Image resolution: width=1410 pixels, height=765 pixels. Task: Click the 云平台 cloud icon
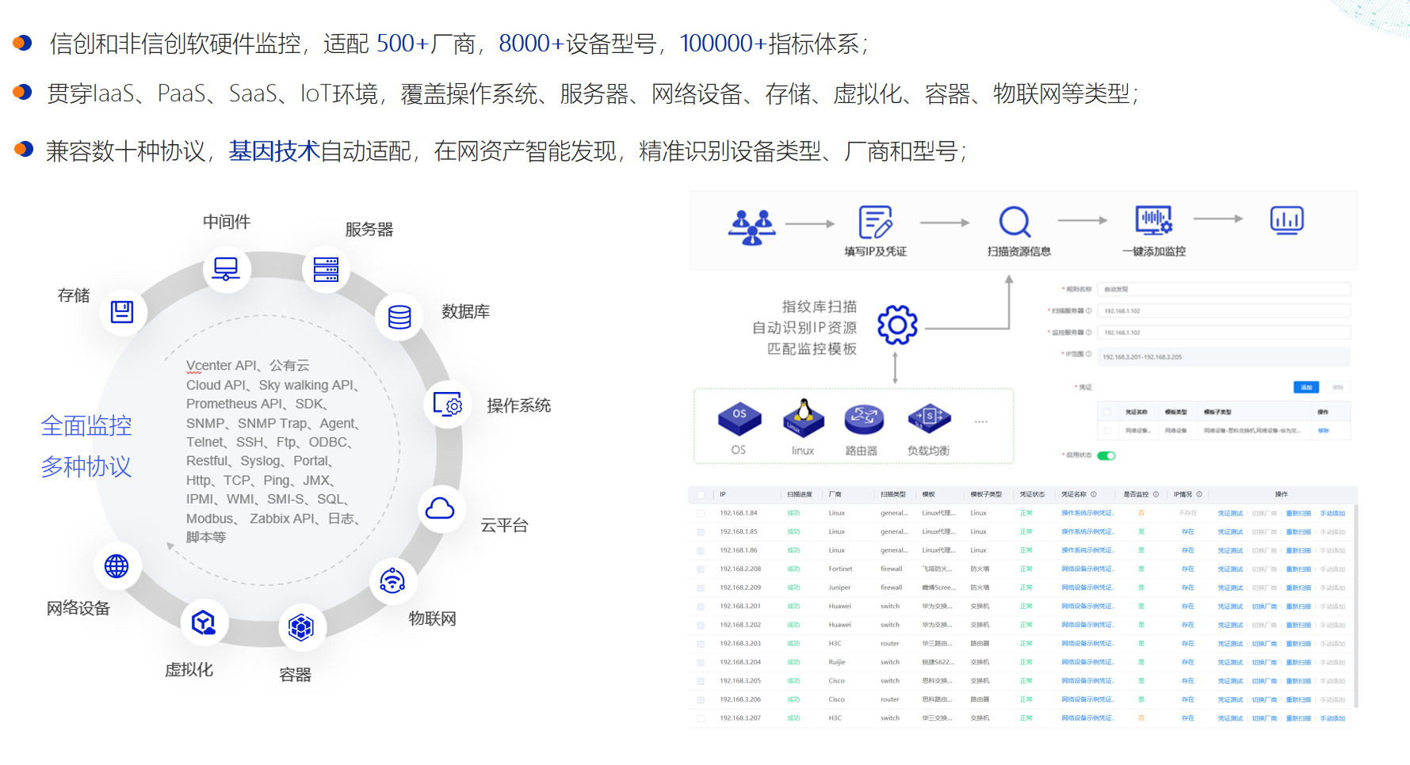[x=440, y=508]
